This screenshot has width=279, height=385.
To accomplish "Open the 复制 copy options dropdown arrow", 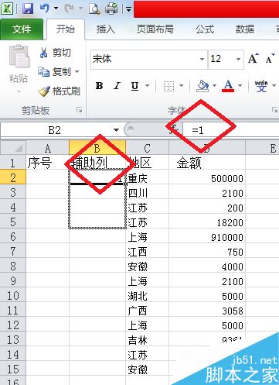I will pyautogui.click(x=77, y=71).
